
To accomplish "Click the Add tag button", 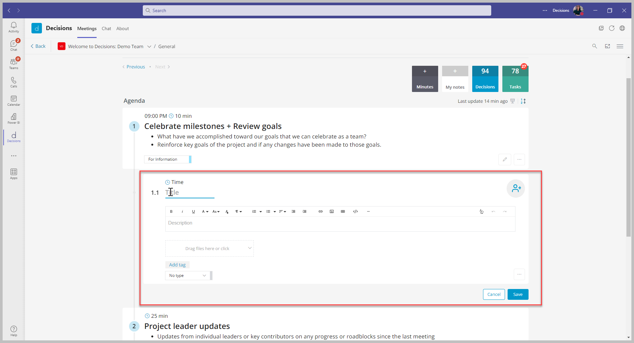I will pos(177,264).
